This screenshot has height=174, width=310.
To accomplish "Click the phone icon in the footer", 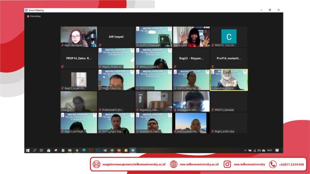I will click(273, 164).
